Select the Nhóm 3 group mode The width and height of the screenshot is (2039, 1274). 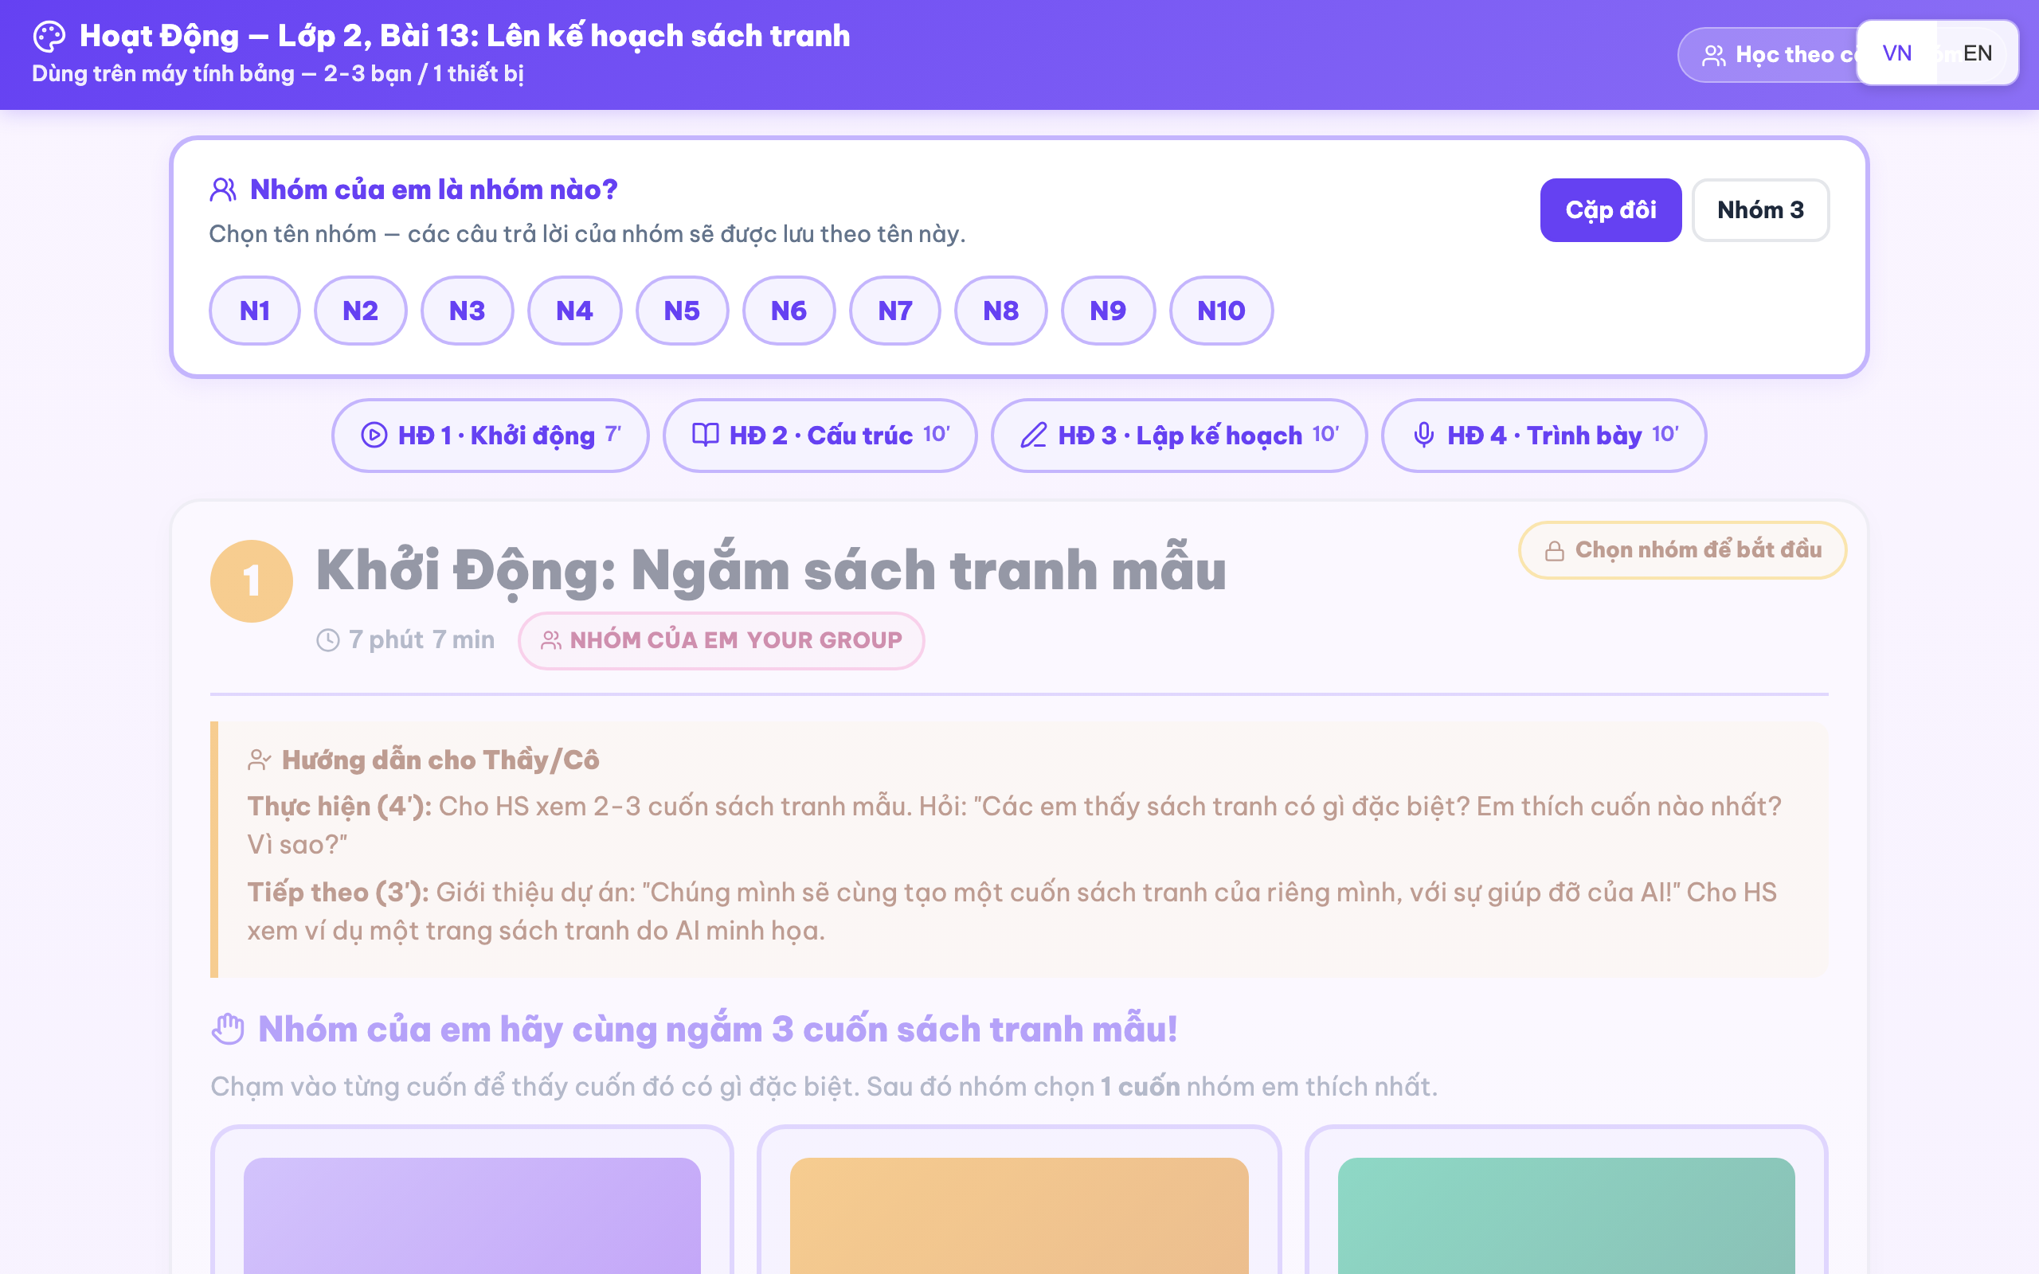coord(1760,209)
